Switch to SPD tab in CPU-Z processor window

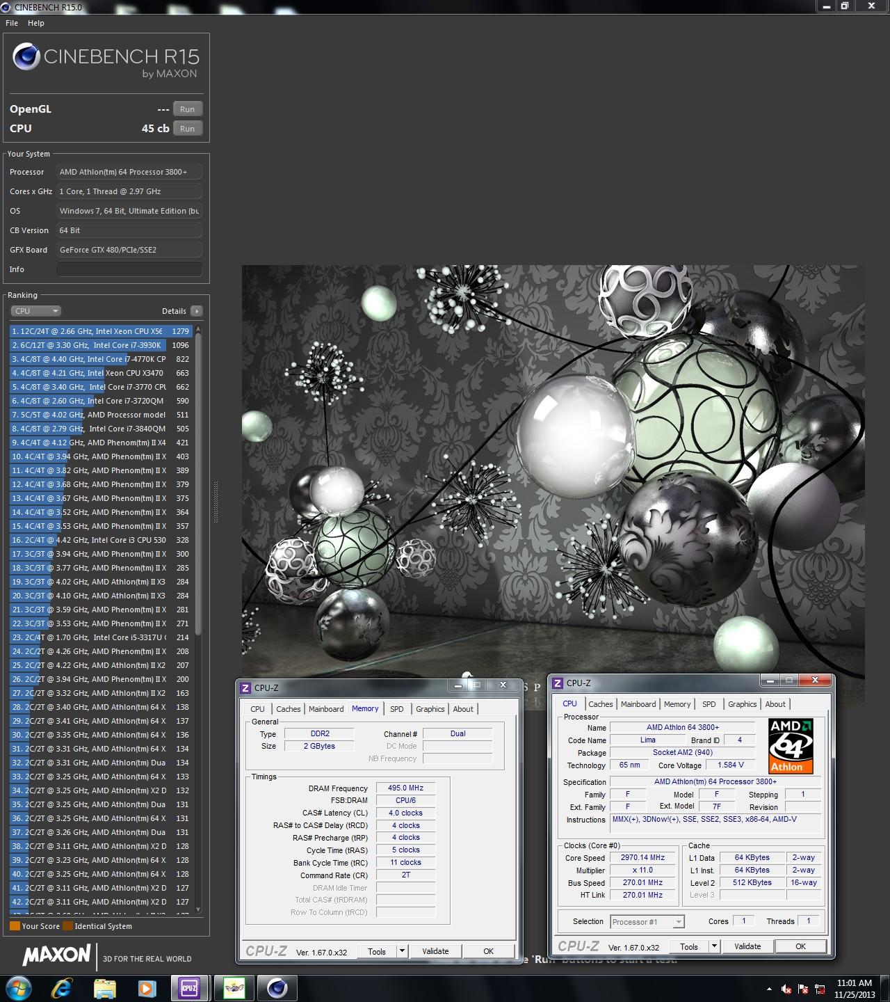click(x=709, y=704)
